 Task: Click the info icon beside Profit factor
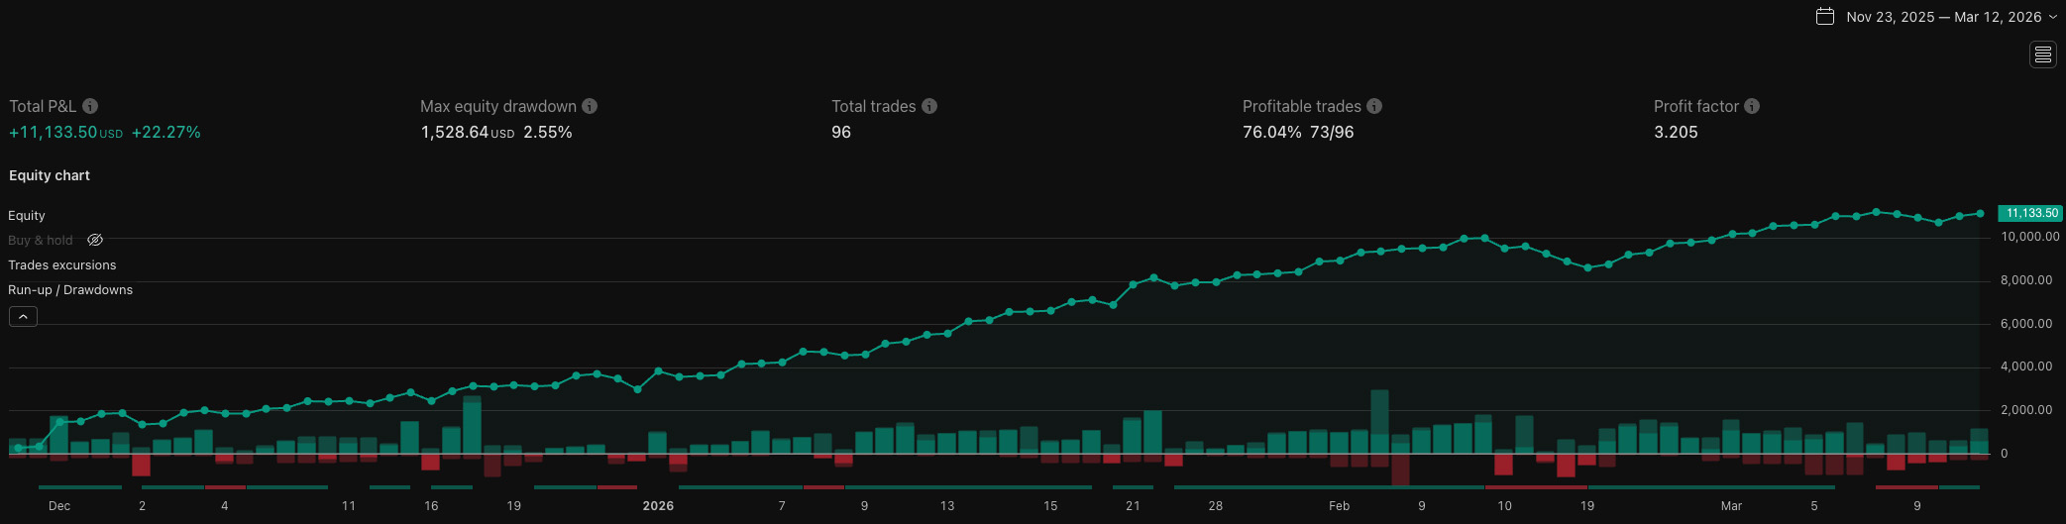(1752, 106)
